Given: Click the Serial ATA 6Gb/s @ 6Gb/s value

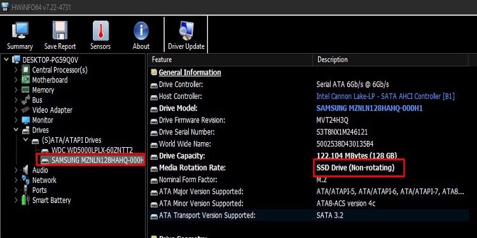Looking at the screenshot, I should coord(352,84).
